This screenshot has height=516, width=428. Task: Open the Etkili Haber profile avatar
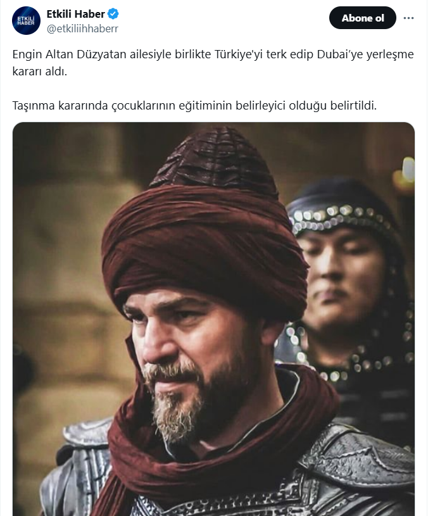click(x=26, y=20)
